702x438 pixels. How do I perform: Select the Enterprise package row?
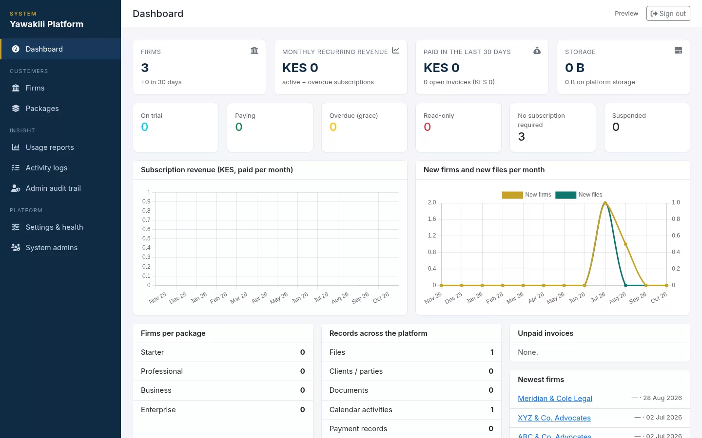223,410
